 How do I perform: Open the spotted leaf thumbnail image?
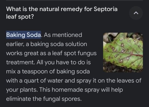coord(123,52)
